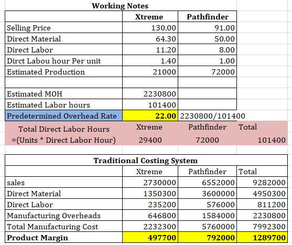Screen dimensions: 292x245
Task: Select the 1350300 direct material cell
Action: [x=150, y=194]
